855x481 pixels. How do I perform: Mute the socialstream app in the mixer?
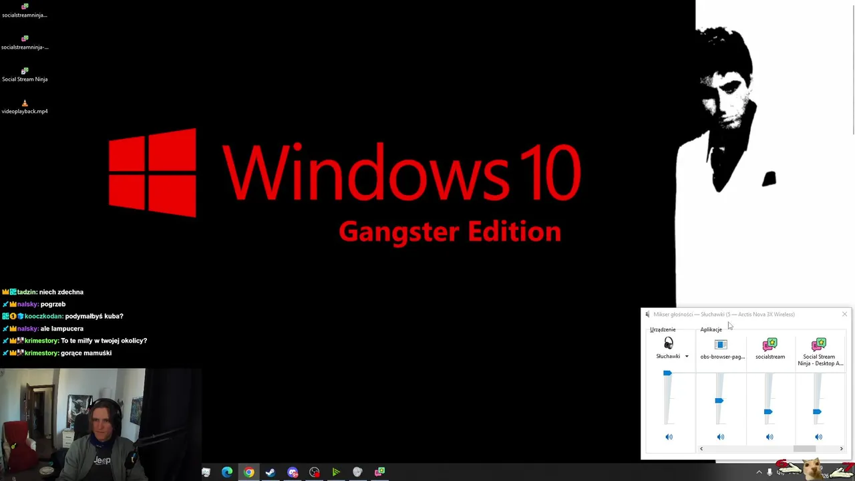point(769,437)
